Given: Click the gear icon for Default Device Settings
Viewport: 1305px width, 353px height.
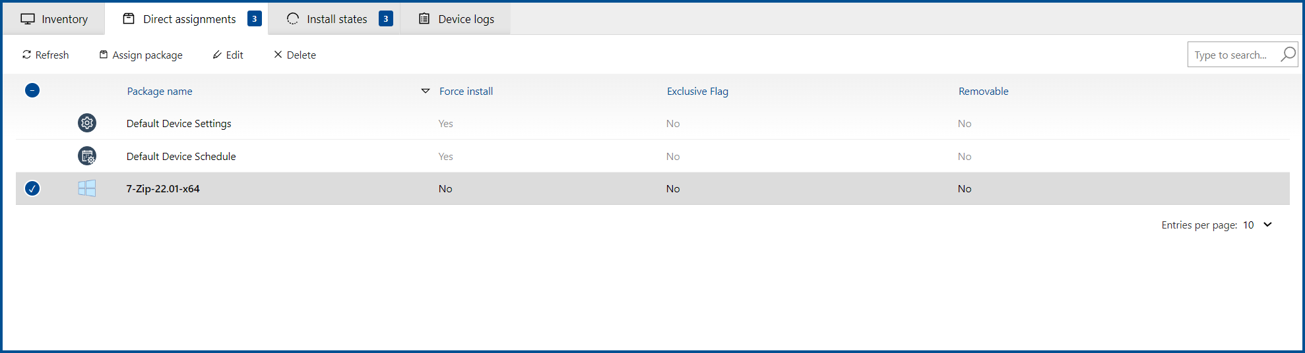Looking at the screenshot, I should click(x=87, y=123).
